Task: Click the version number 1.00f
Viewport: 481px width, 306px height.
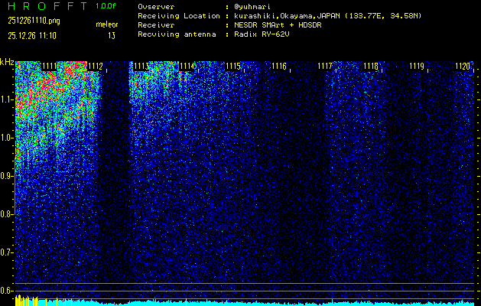Action: pyautogui.click(x=106, y=6)
